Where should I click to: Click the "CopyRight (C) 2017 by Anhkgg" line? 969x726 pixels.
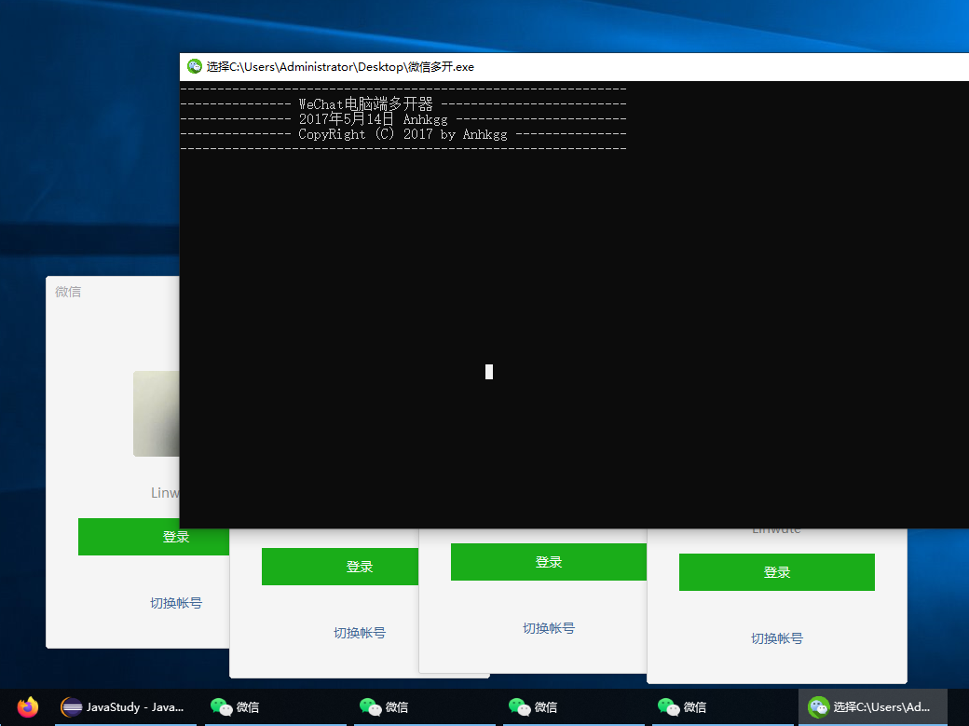[x=403, y=134]
